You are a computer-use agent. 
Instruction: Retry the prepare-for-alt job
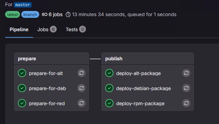click(x=81, y=73)
